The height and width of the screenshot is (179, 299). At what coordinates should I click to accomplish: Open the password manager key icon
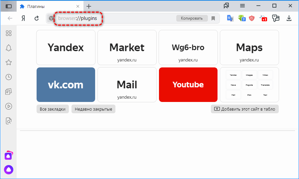[275, 18]
